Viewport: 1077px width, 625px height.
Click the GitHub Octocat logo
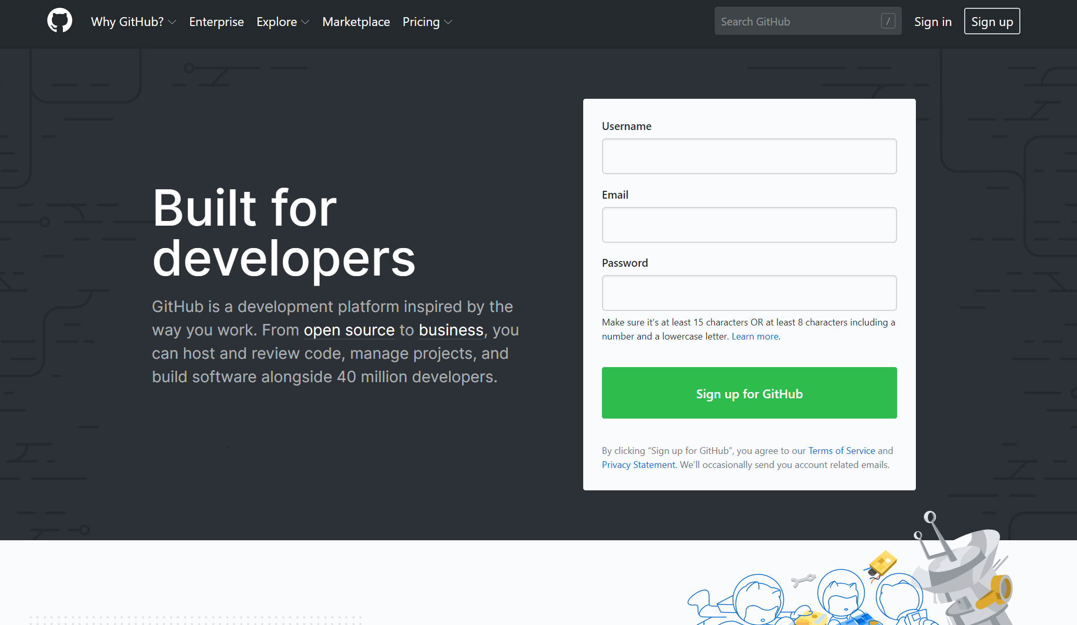coord(60,21)
